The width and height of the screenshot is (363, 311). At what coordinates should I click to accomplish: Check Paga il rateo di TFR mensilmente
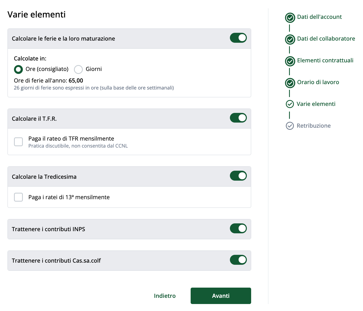click(x=19, y=142)
